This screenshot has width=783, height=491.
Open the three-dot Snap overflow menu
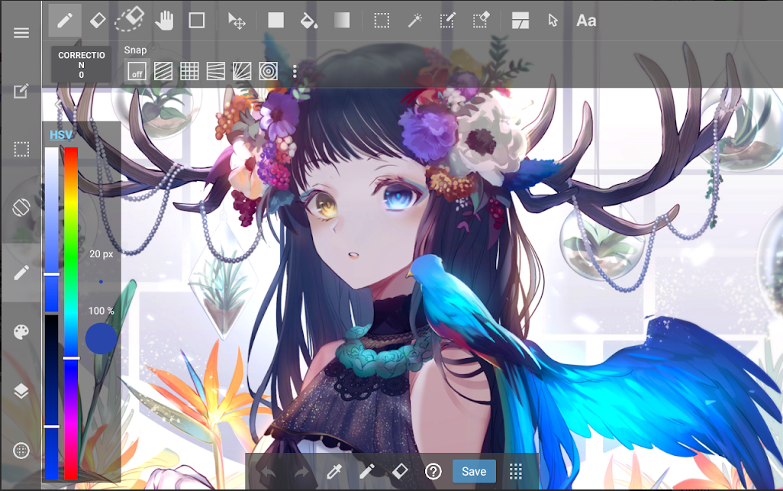pos(295,71)
